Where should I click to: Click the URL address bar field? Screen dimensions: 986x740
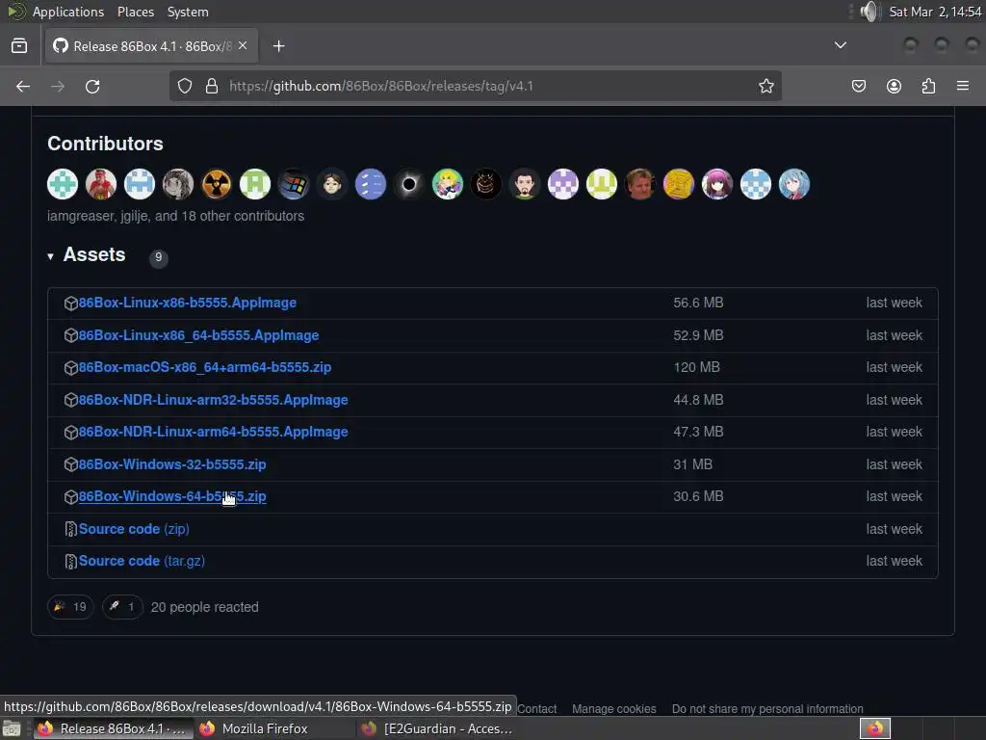click(476, 86)
